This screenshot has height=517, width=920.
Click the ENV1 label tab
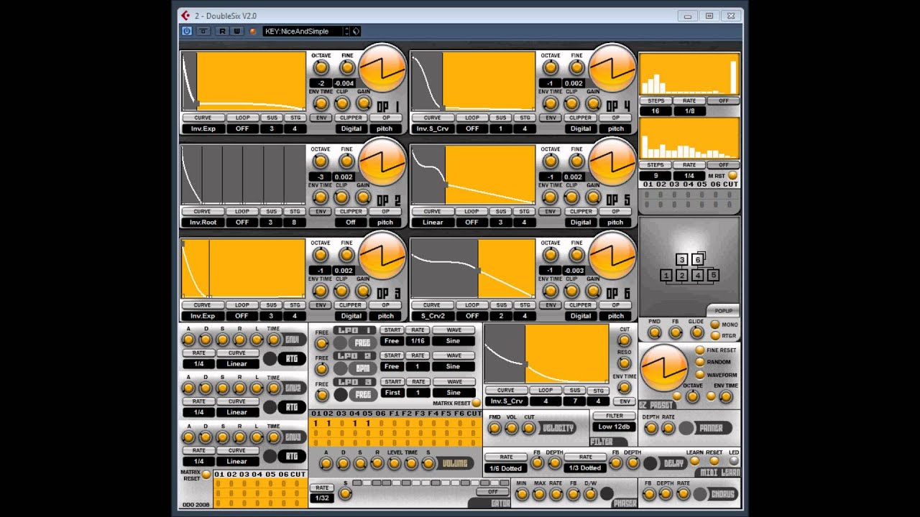pos(292,340)
